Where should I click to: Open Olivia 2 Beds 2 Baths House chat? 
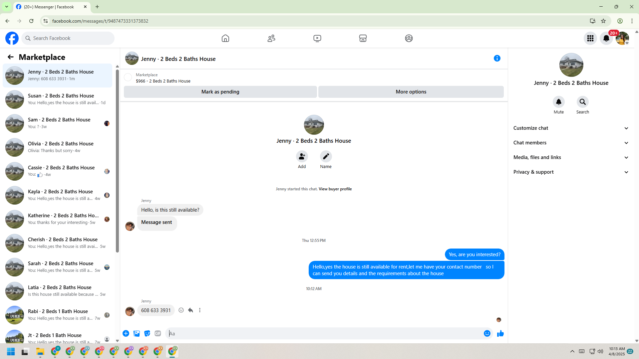(x=58, y=147)
